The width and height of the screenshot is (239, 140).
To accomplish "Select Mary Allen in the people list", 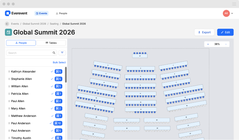I will coord(18,109).
